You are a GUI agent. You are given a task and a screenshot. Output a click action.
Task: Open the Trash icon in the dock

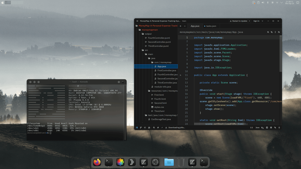181,162
